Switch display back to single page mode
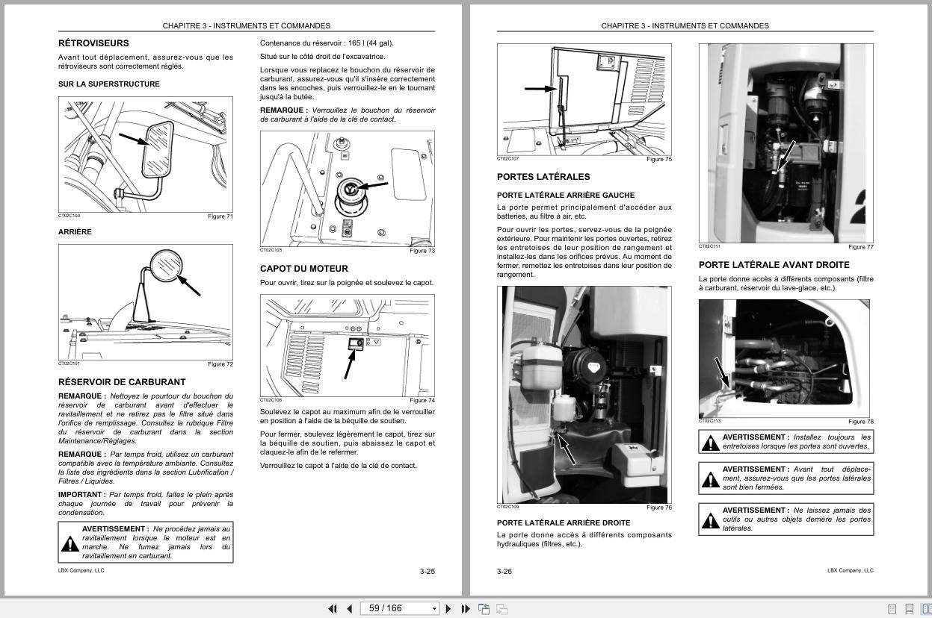Viewport: 932px width, 618px height. pos(892,609)
